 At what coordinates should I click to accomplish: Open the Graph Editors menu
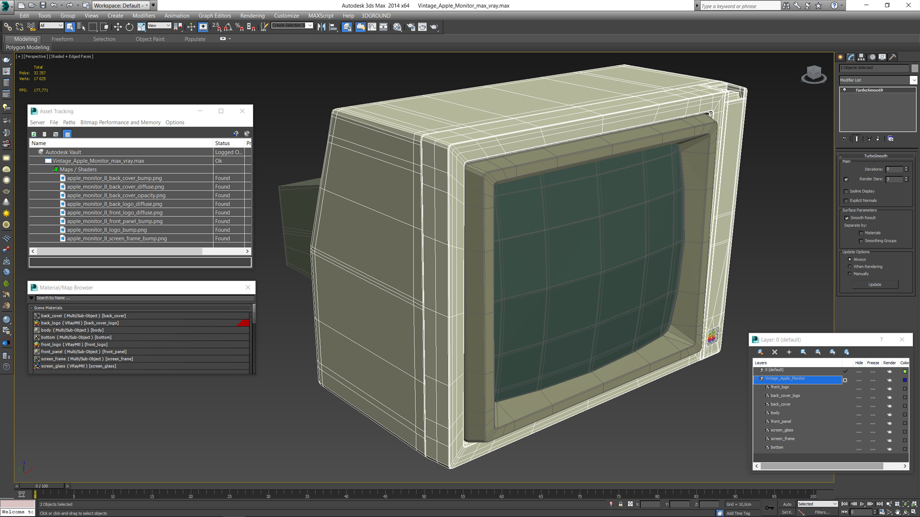pyautogui.click(x=215, y=16)
